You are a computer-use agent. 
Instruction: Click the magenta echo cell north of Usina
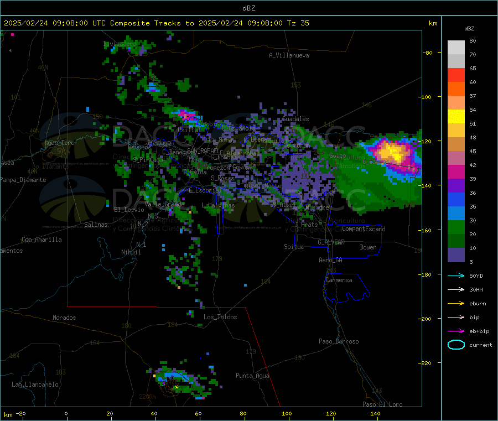click(186, 115)
